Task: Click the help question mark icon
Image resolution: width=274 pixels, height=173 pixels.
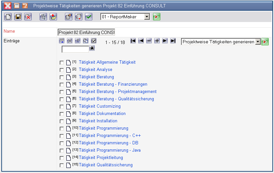Action: [x=25, y=6]
